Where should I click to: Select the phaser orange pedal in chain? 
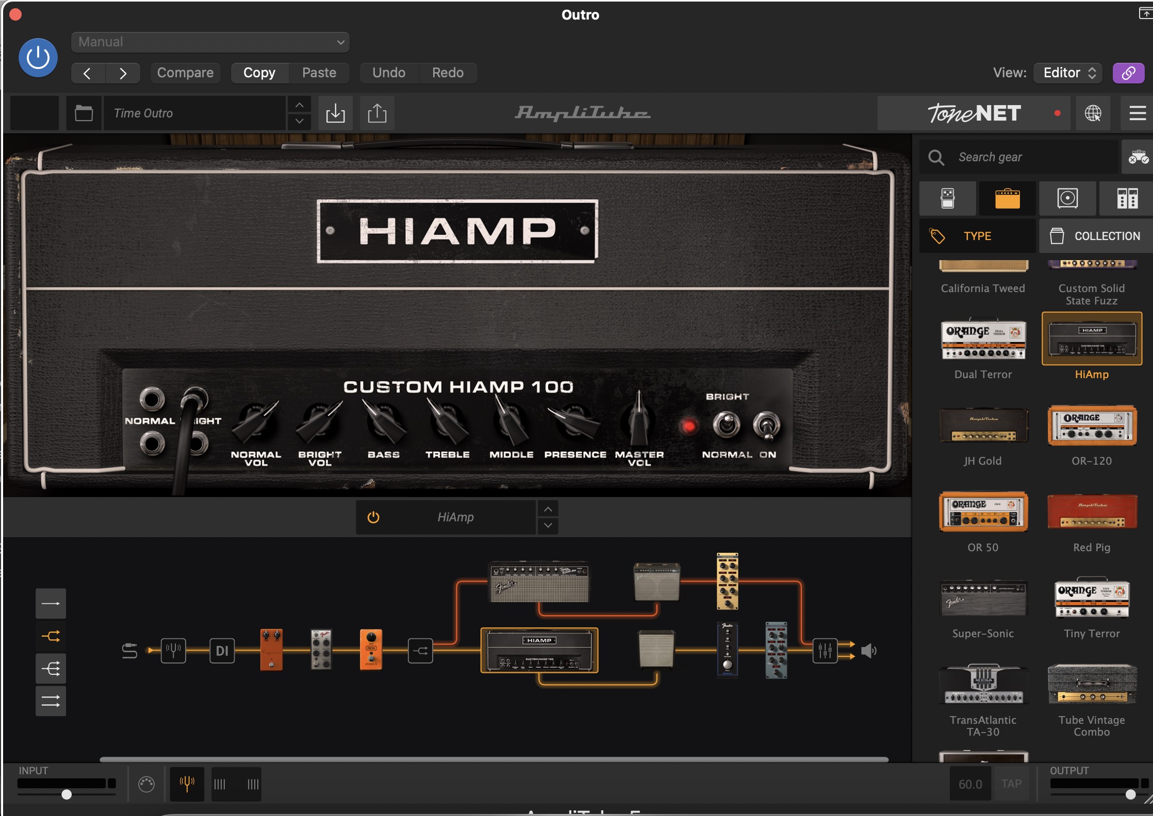(371, 649)
